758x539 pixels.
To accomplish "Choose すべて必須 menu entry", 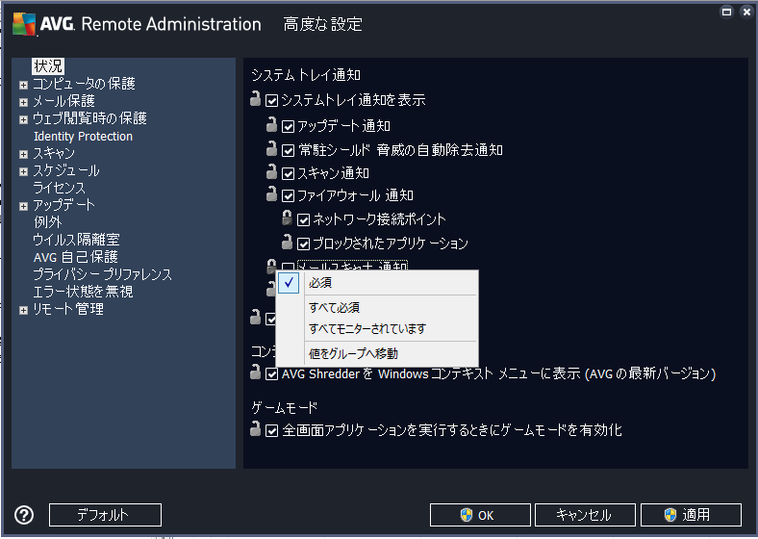I will pyautogui.click(x=377, y=308).
